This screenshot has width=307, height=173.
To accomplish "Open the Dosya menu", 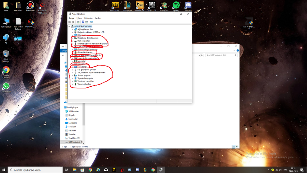I will coord(71,18).
